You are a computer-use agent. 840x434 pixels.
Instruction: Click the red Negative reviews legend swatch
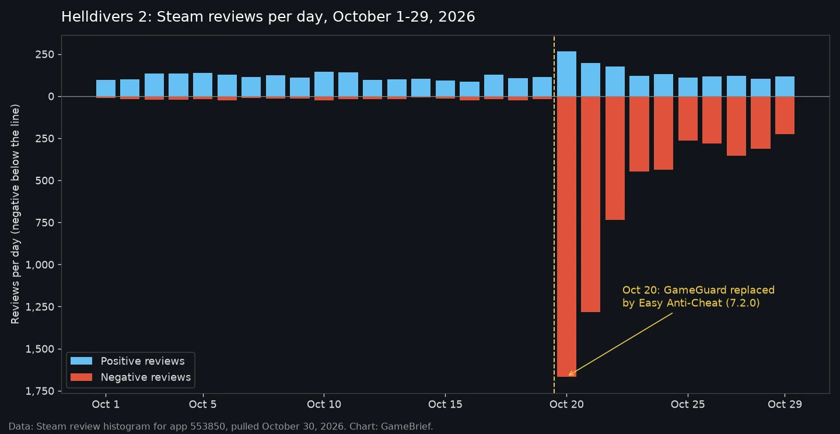pyautogui.click(x=81, y=377)
